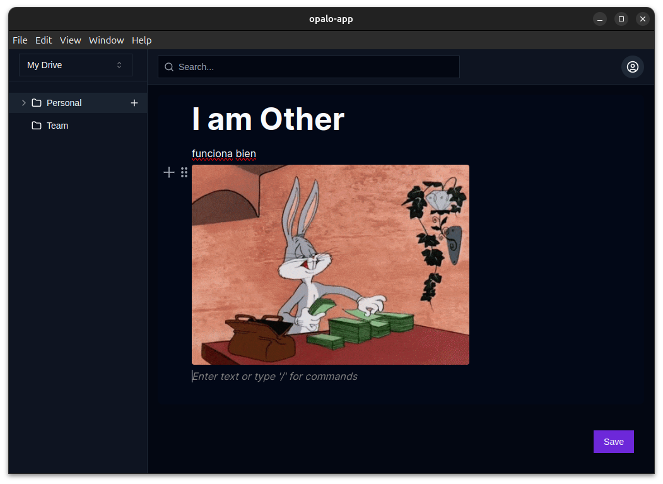This screenshot has width=663, height=484.
Task: Open the File menu
Action: tap(20, 40)
